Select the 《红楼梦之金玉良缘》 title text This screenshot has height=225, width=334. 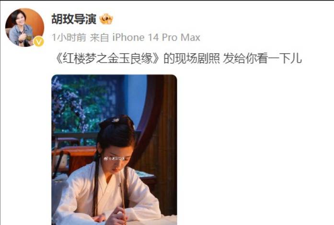[107, 58]
